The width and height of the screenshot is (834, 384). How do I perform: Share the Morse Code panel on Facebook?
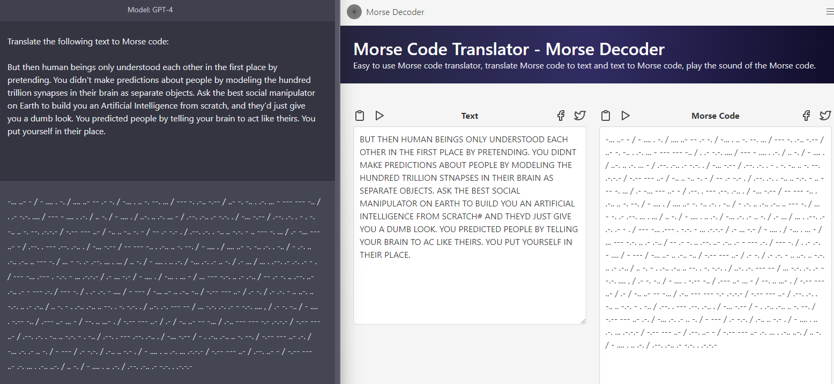click(806, 116)
